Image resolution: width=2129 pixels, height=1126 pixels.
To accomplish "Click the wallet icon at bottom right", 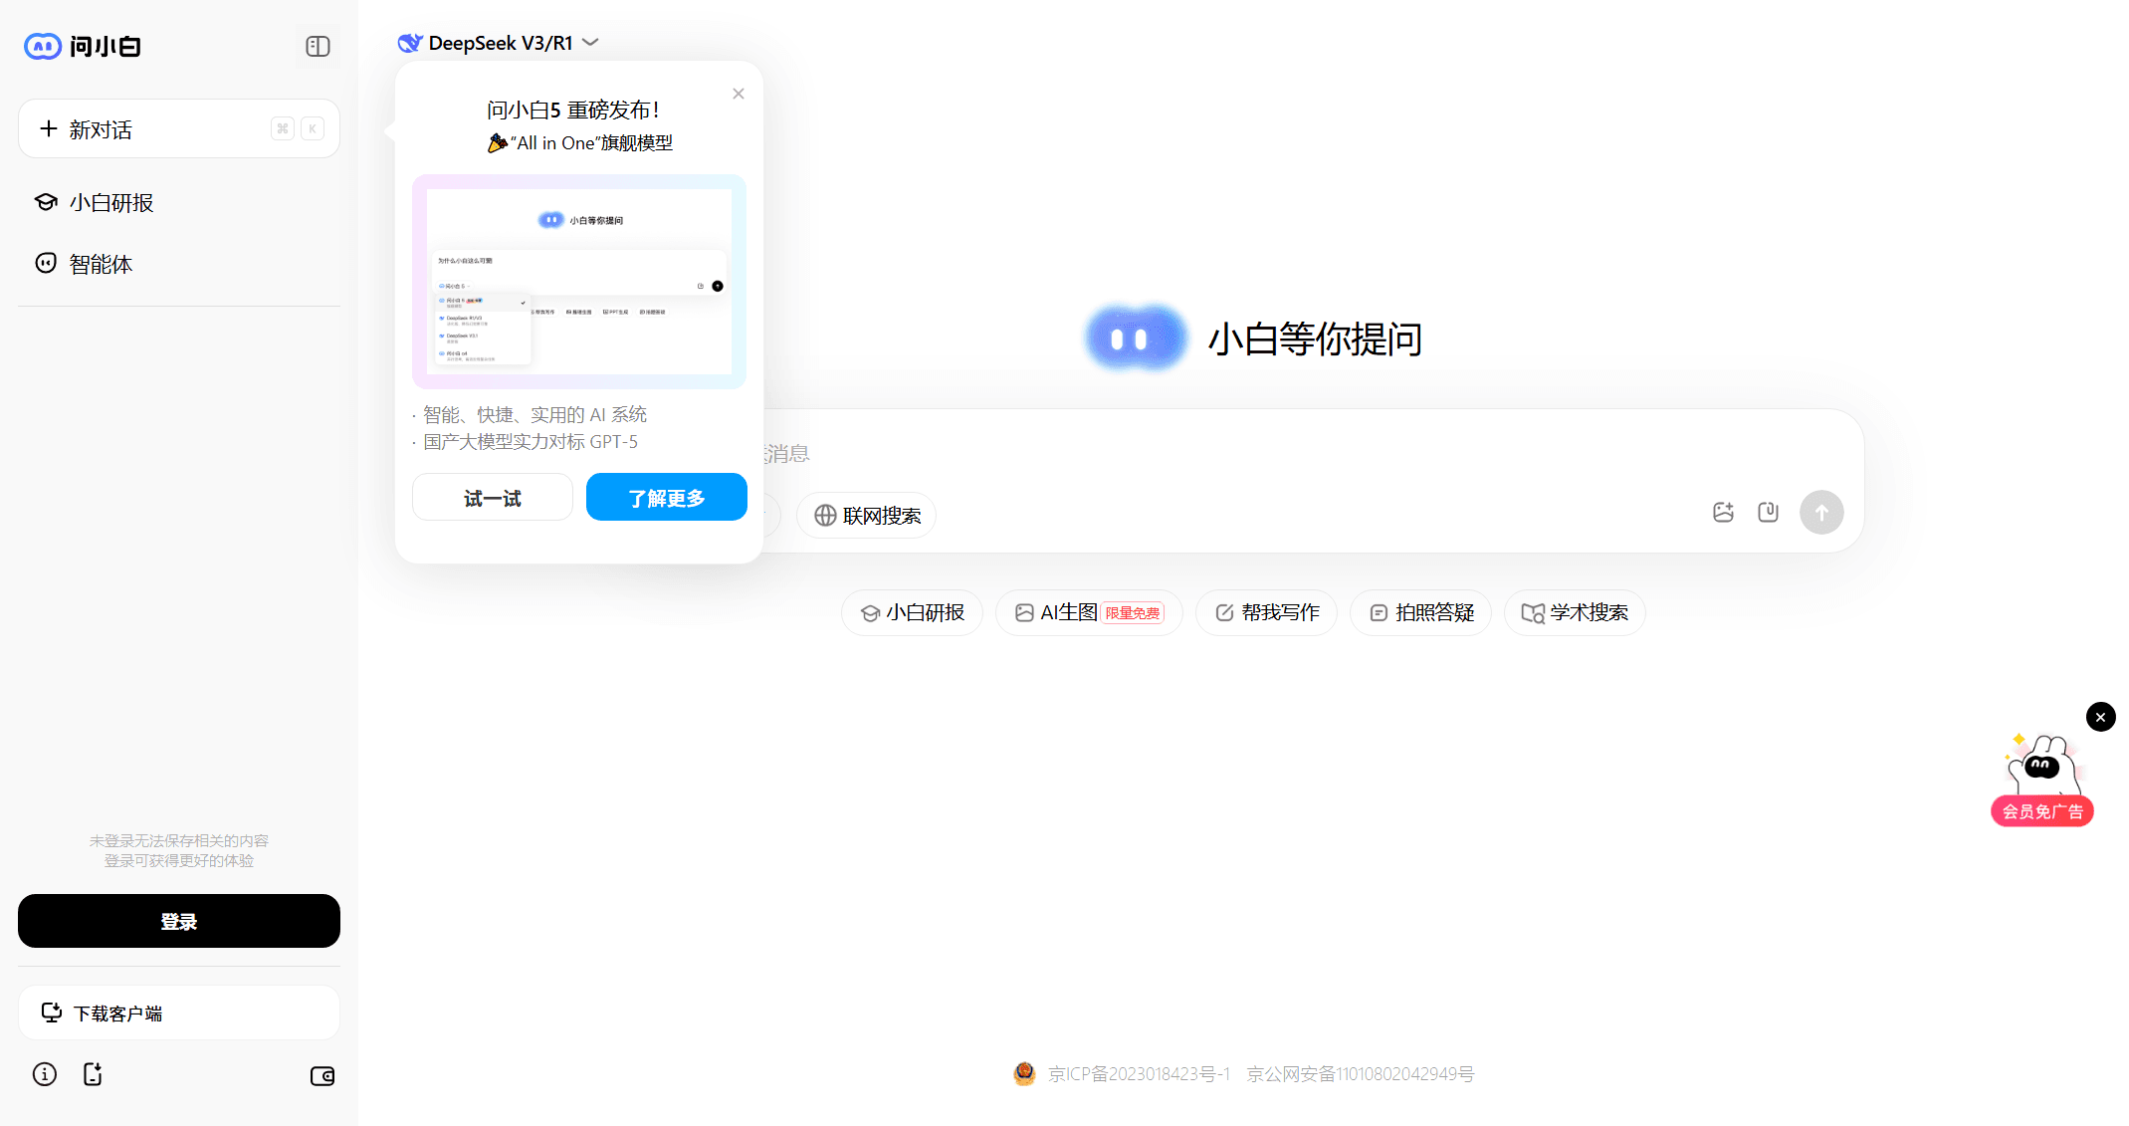I will tap(321, 1076).
